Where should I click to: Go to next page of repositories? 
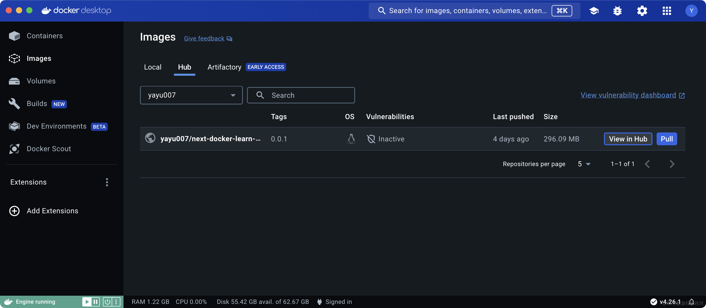672,164
